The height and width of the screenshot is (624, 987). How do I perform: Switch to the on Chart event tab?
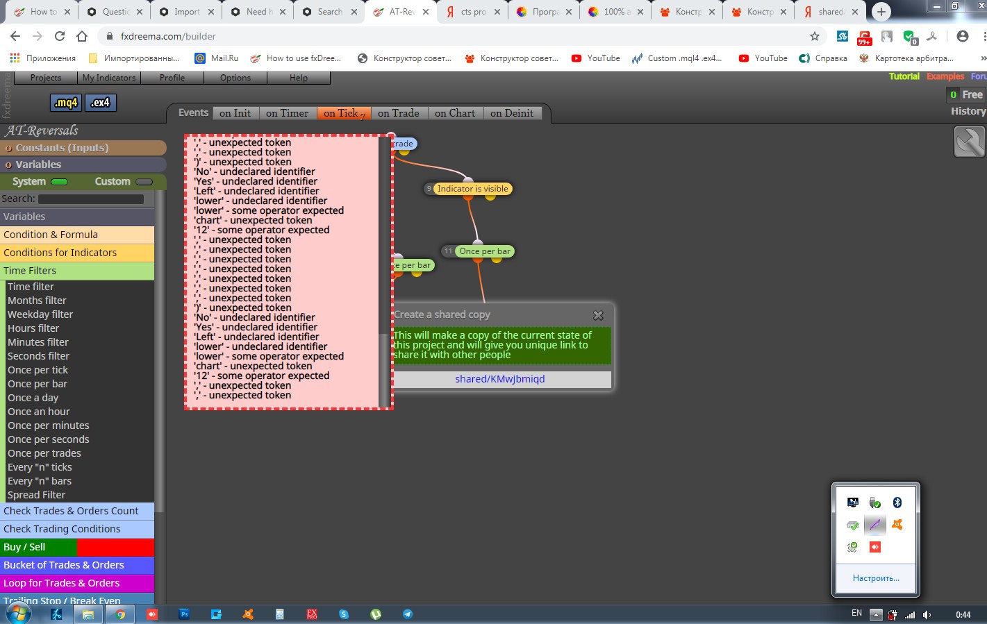tap(455, 113)
